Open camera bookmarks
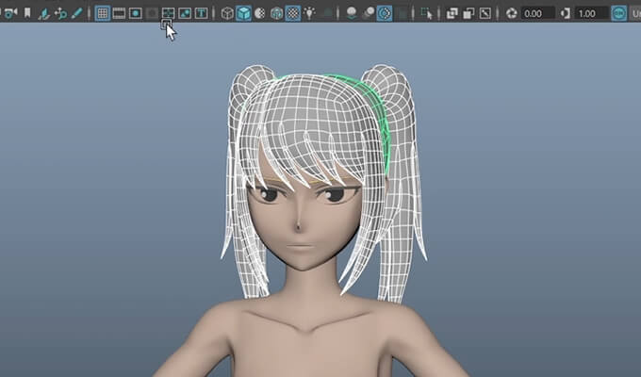The image size is (641, 377). point(27,13)
